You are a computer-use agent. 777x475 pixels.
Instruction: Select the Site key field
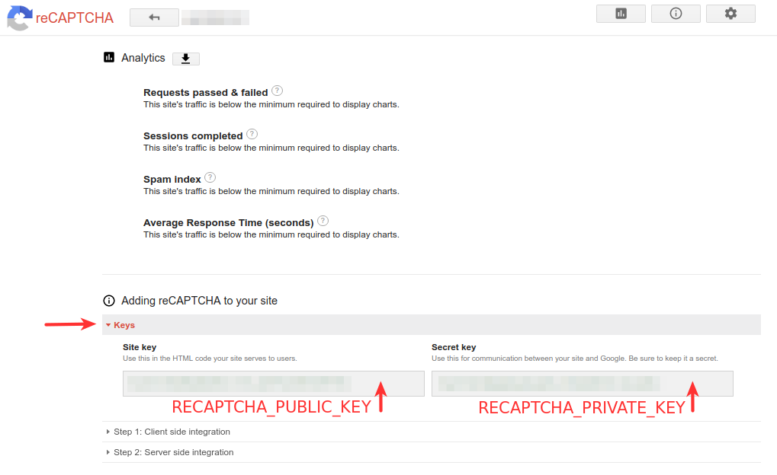point(273,383)
